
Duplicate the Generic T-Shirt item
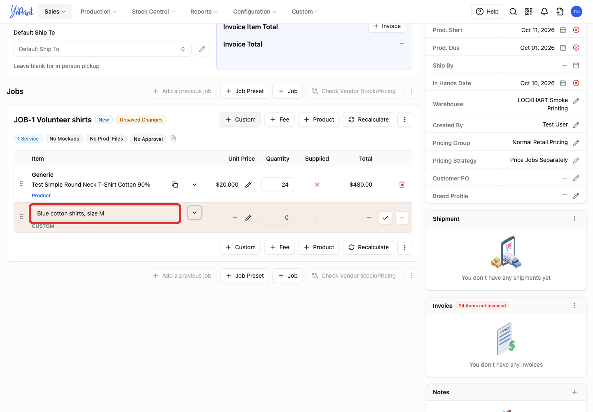(175, 185)
